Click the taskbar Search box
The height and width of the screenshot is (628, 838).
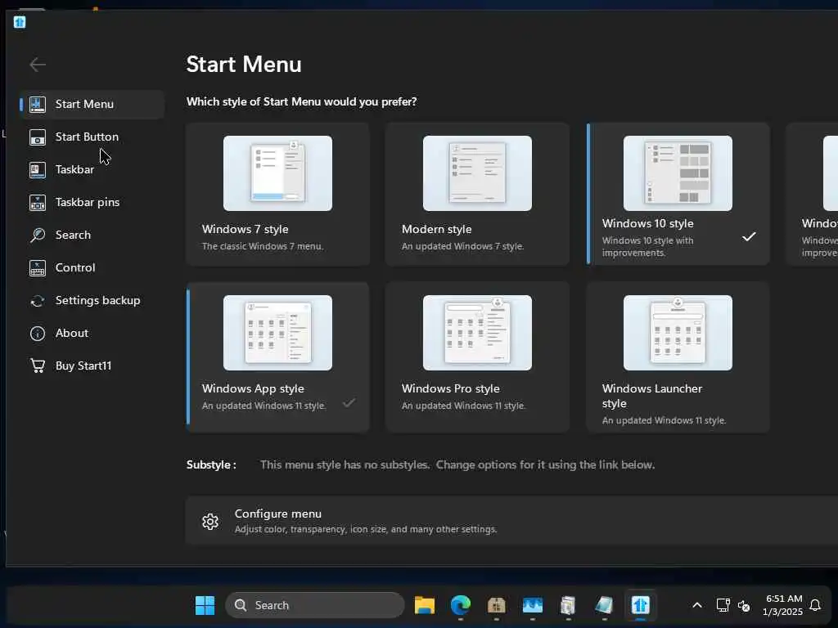tap(315, 605)
